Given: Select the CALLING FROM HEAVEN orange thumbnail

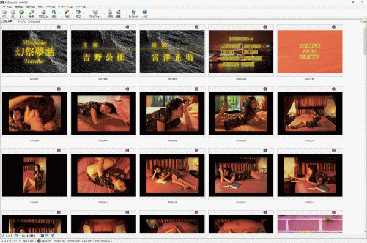Looking at the screenshot, I should [310, 51].
